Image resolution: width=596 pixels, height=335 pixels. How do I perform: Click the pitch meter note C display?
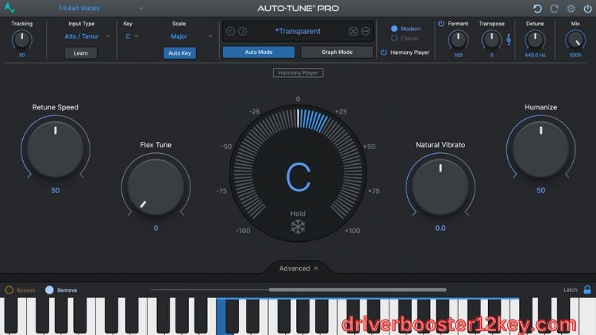point(298,177)
